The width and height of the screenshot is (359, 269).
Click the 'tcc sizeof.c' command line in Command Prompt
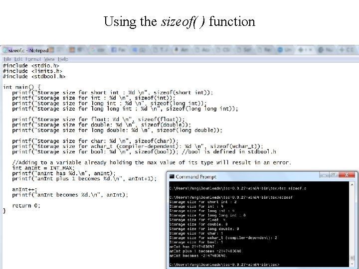(238, 188)
